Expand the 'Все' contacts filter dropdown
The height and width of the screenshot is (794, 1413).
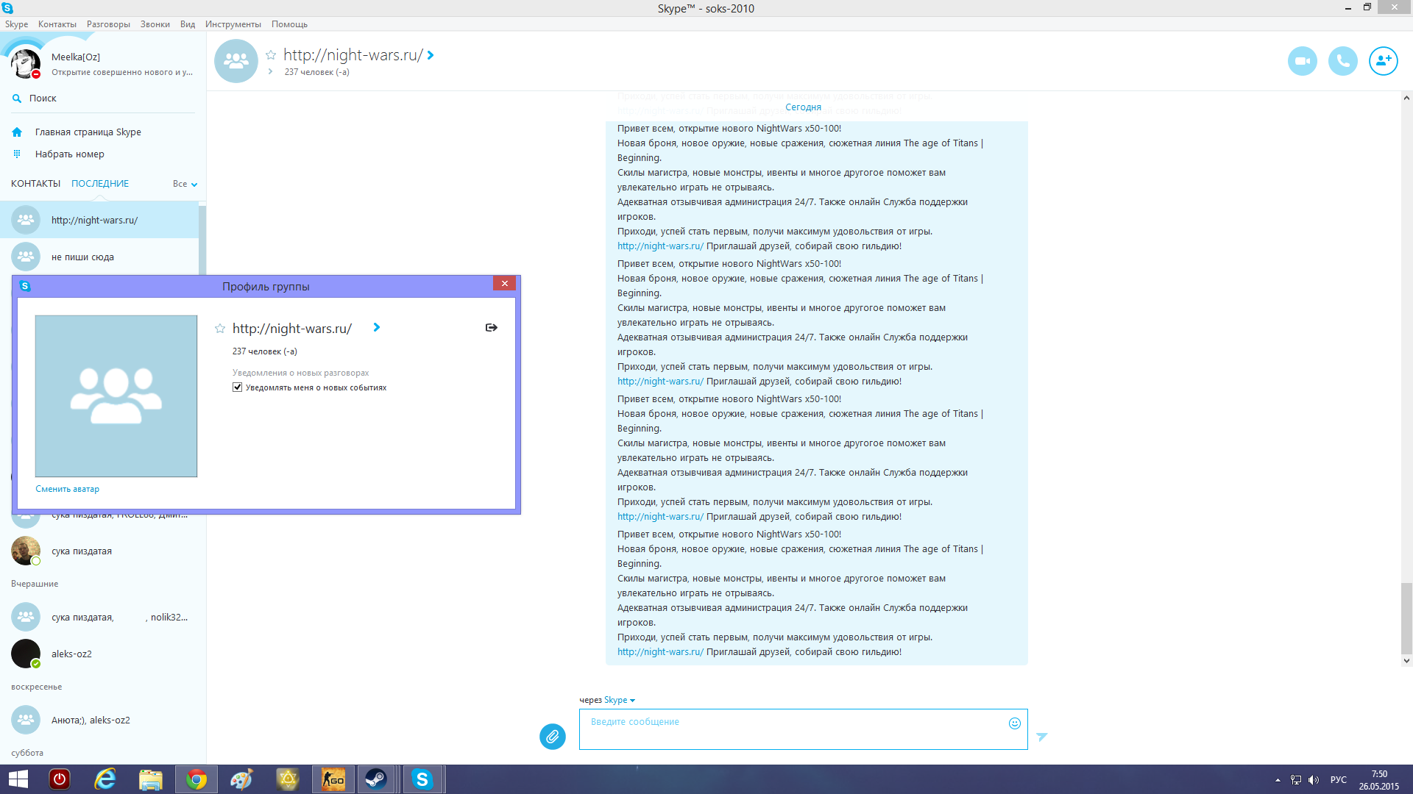click(x=185, y=184)
